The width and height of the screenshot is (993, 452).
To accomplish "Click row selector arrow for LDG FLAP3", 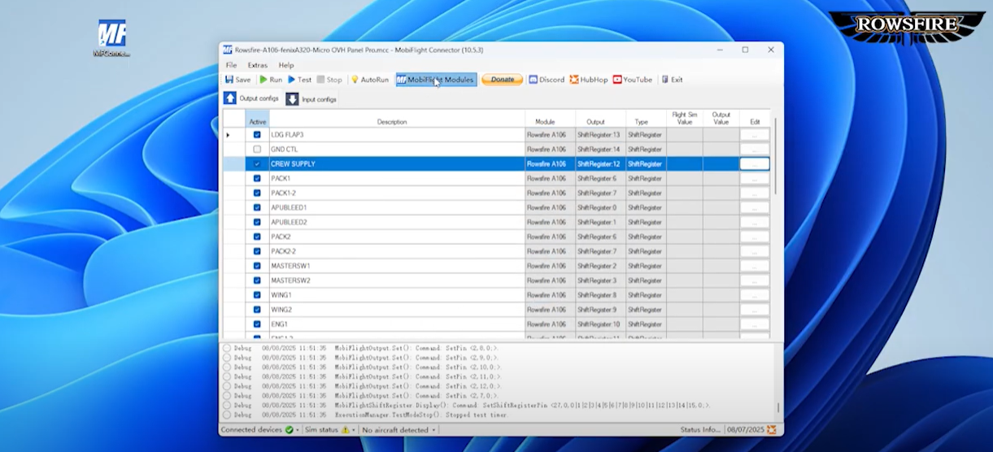I will click(x=228, y=135).
